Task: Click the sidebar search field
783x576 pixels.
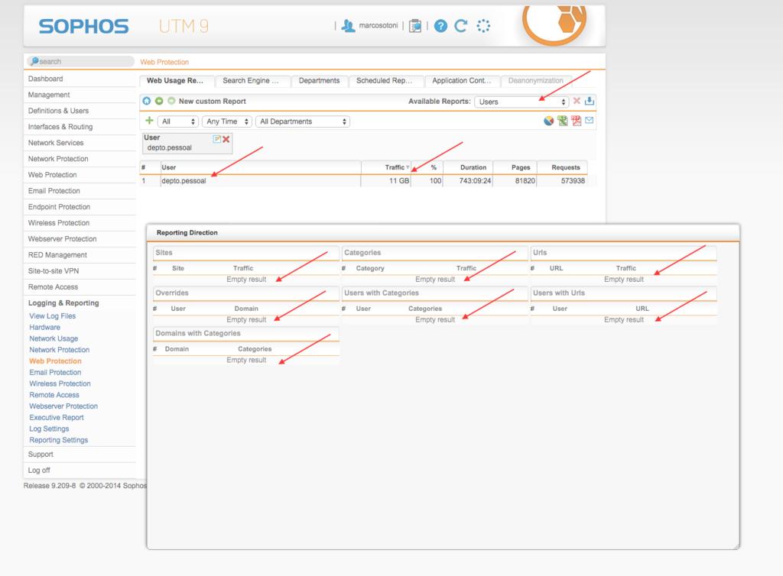Action: coord(80,61)
